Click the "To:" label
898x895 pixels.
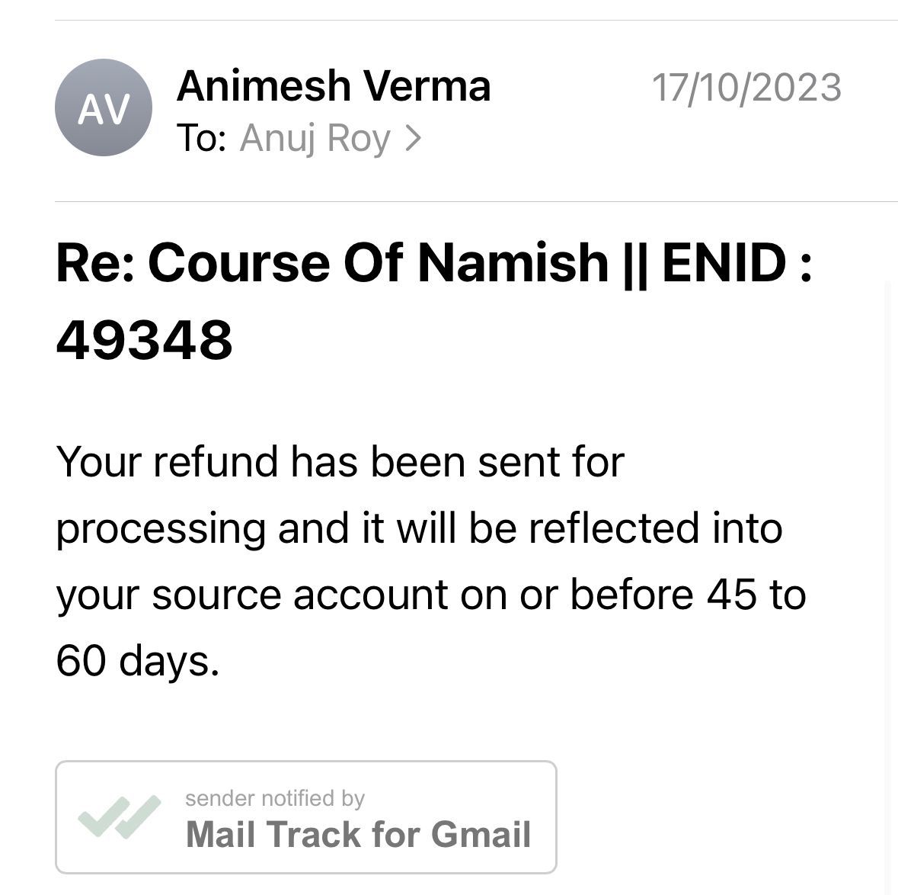(200, 138)
